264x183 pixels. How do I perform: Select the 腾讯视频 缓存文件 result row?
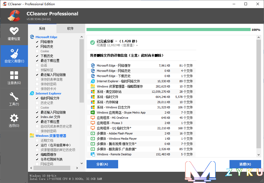coord(142,144)
